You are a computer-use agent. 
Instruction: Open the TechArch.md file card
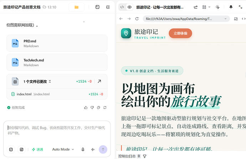57,62
